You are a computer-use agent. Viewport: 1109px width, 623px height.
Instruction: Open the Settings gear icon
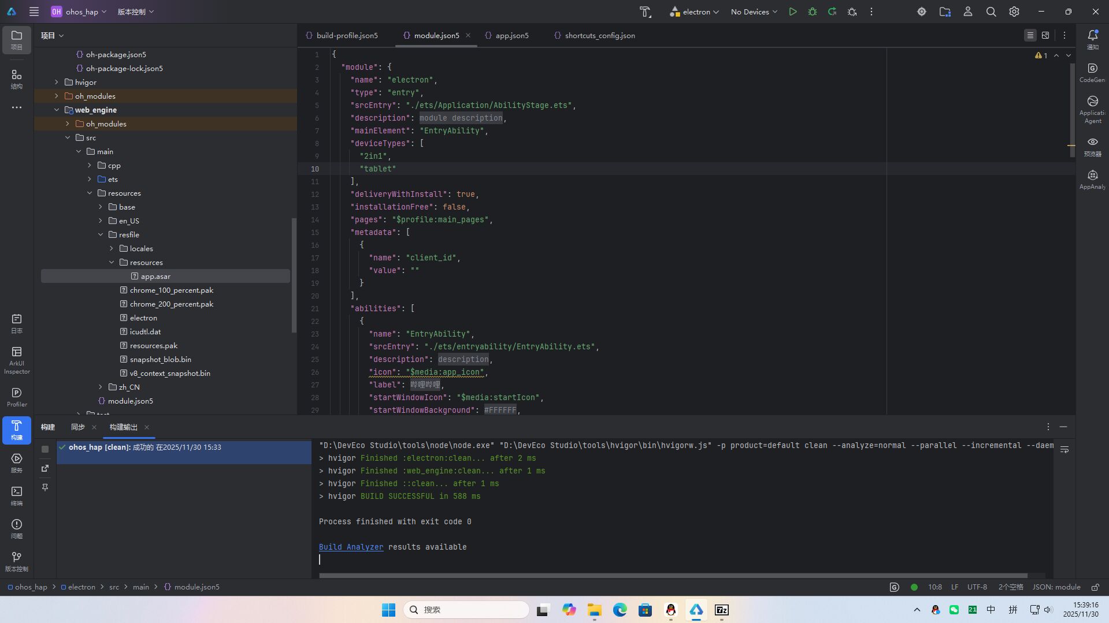pyautogui.click(x=1014, y=12)
